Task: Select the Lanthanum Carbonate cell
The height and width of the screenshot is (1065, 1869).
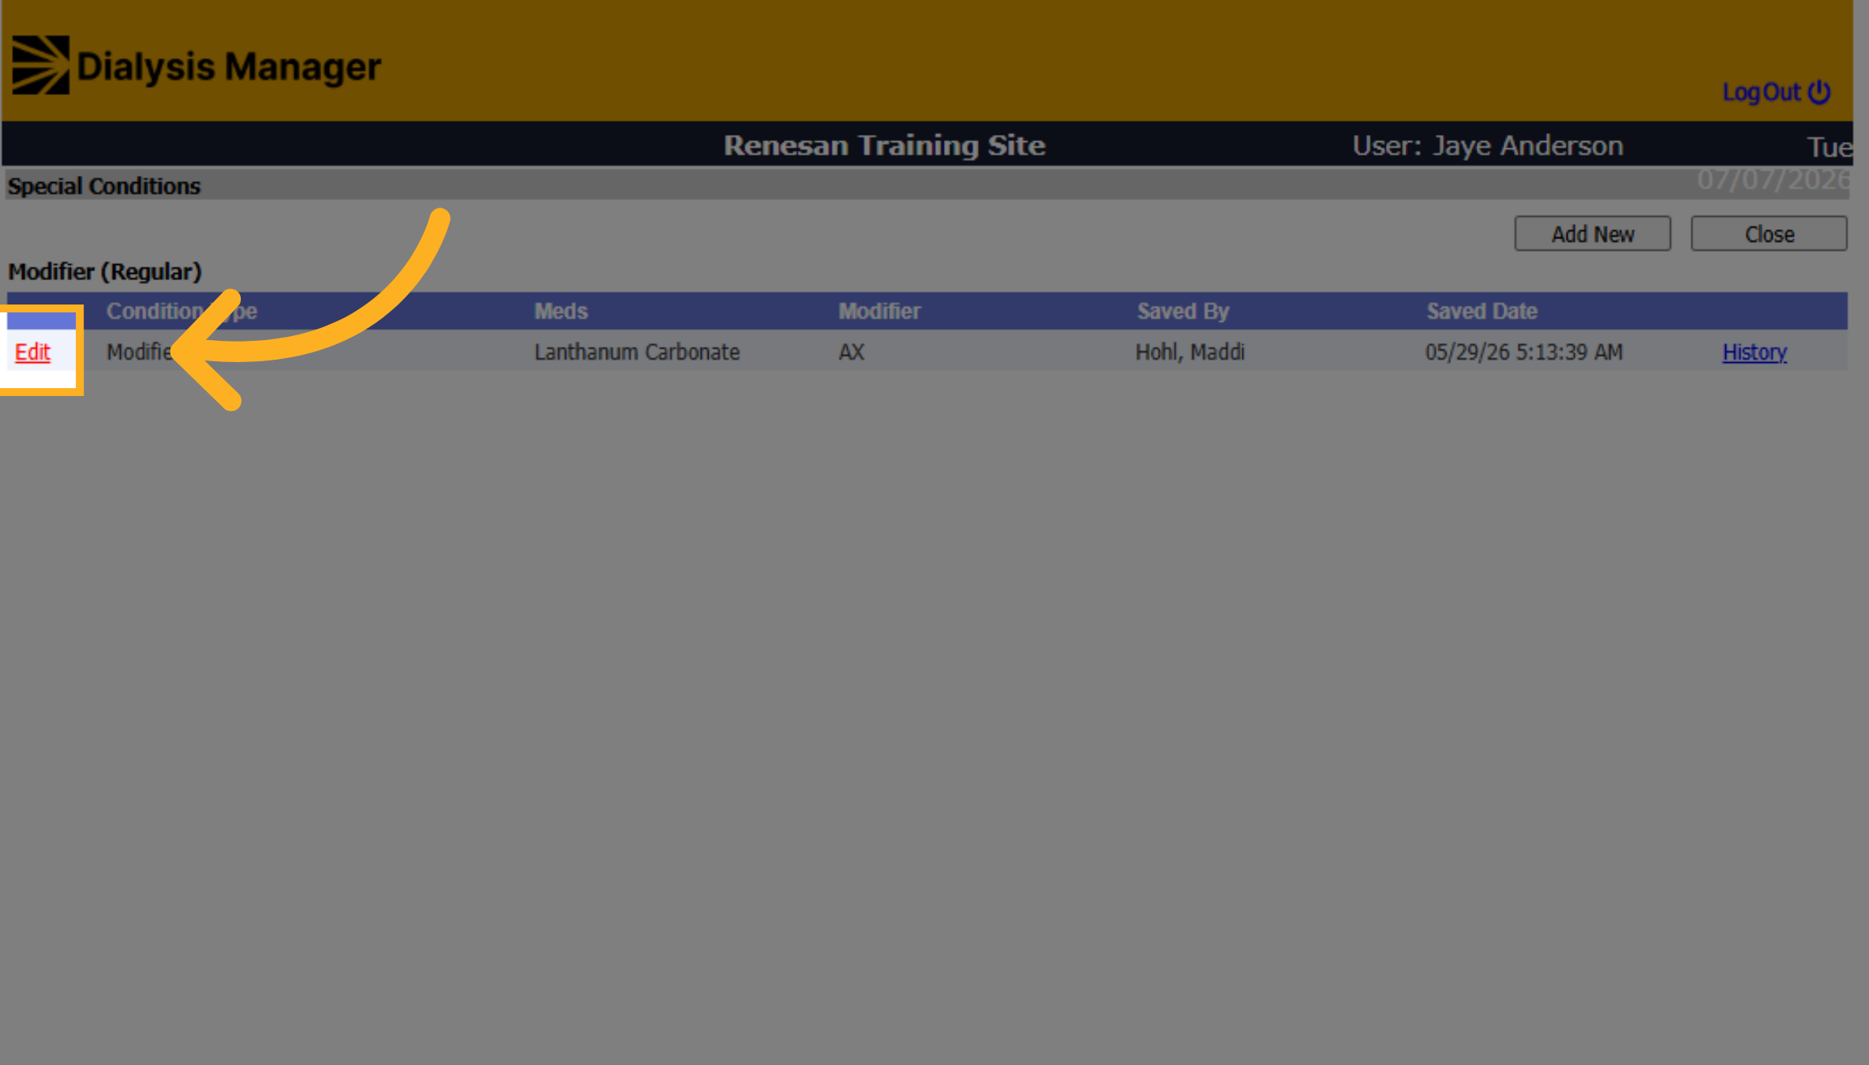Action: click(x=637, y=352)
